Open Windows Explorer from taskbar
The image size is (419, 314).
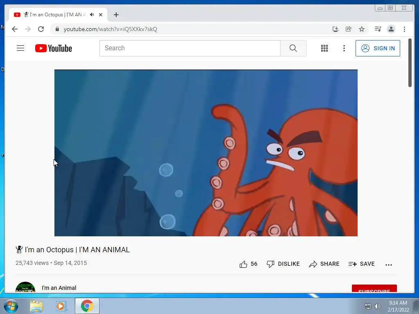(x=36, y=306)
